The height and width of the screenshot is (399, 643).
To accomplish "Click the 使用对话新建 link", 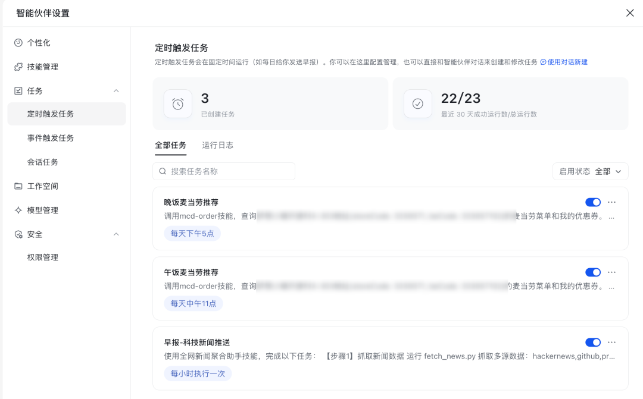I will [567, 62].
